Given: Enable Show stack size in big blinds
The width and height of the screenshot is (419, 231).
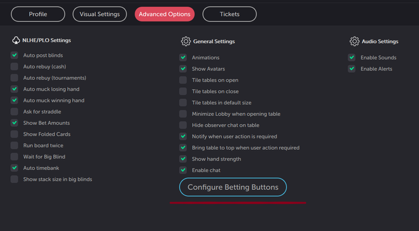Looking at the screenshot, I should pyautogui.click(x=14, y=179).
